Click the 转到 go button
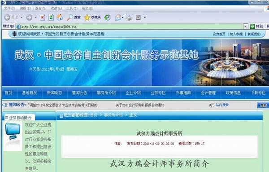 pos(256,26)
